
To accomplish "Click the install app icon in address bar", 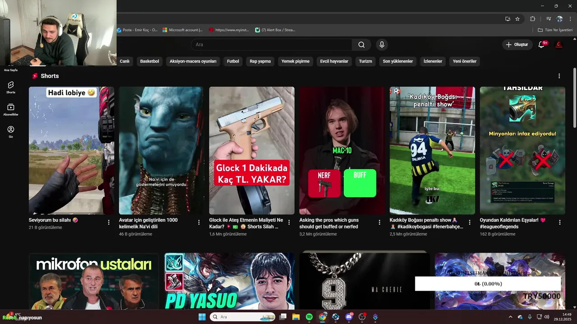I will tap(508, 19).
